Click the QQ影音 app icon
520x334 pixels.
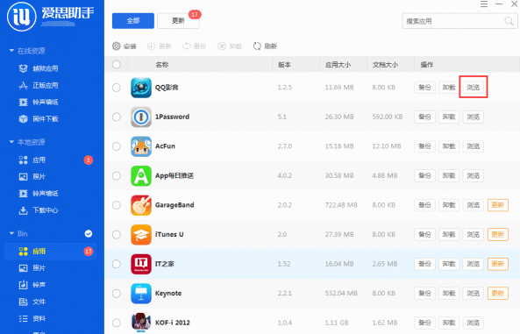pyautogui.click(x=141, y=88)
